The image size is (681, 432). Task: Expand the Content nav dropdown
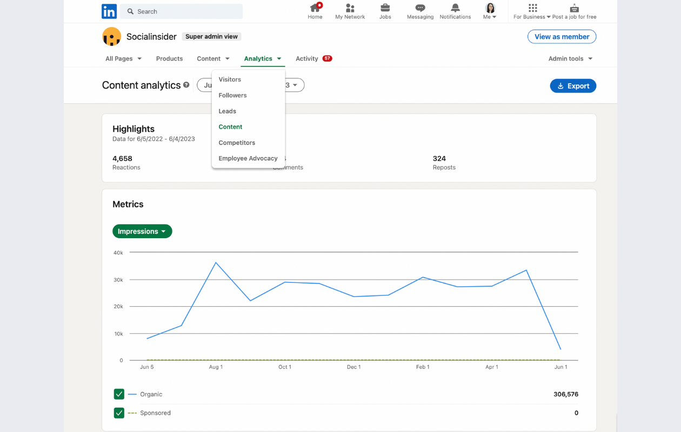(x=213, y=59)
